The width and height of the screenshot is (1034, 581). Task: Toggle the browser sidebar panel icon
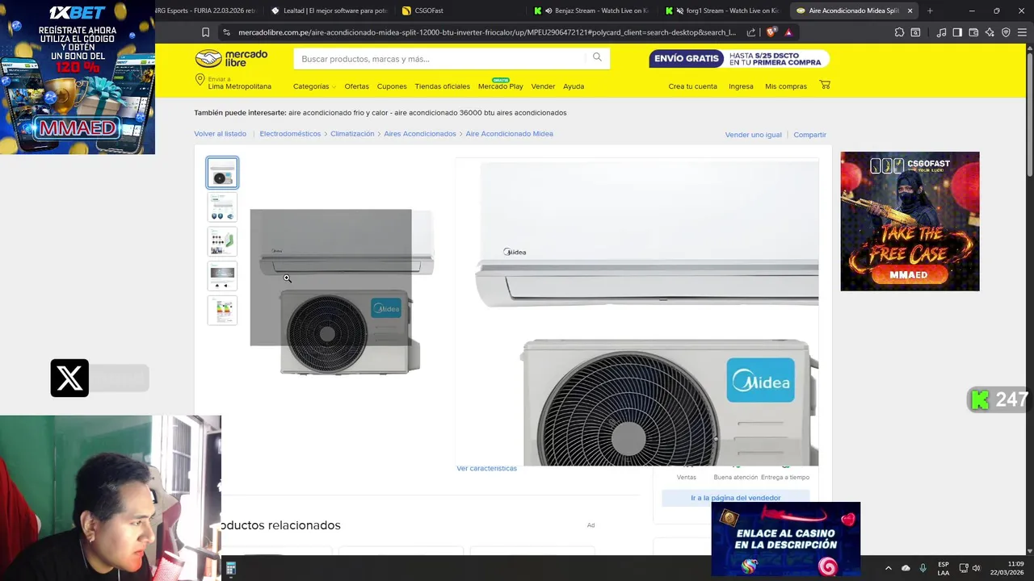tap(957, 32)
